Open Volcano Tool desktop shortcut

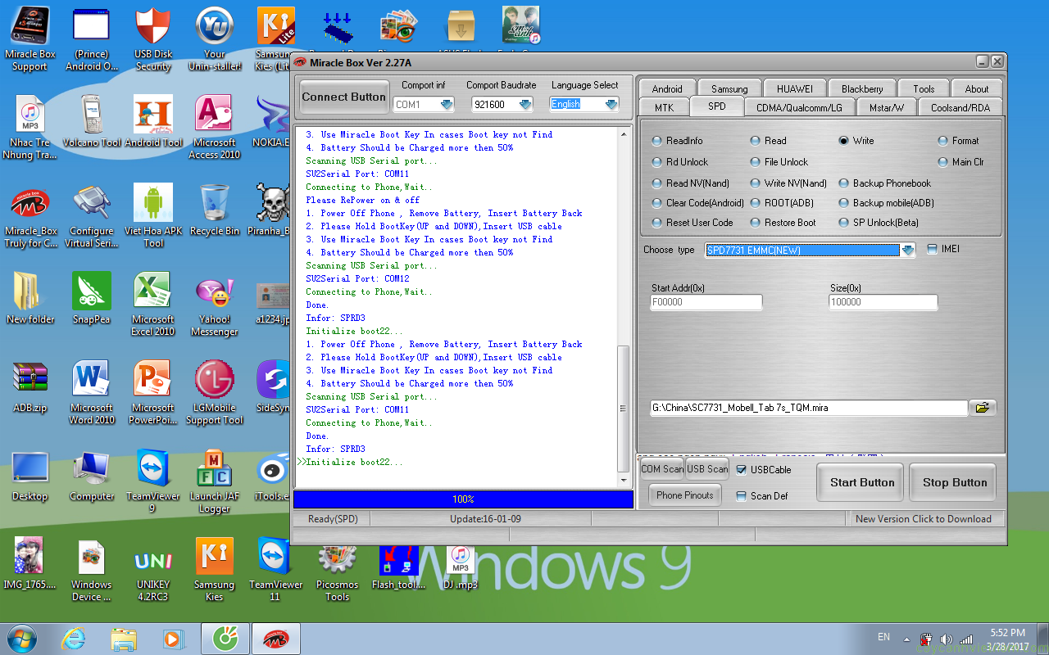coord(92,121)
